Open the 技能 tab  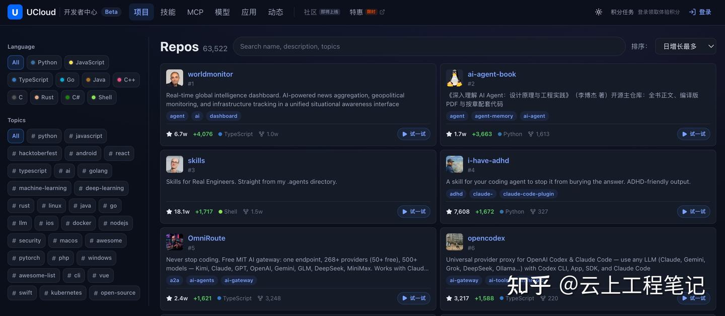pyautogui.click(x=168, y=12)
